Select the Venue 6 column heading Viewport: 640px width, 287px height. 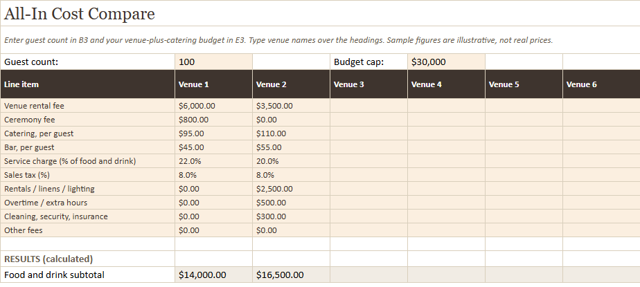(601, 84)
